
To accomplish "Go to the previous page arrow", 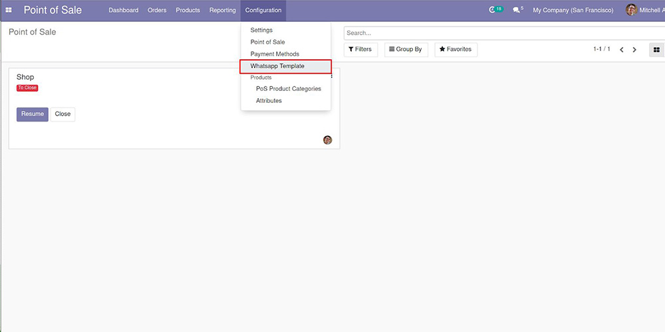I will click(622, 50).
